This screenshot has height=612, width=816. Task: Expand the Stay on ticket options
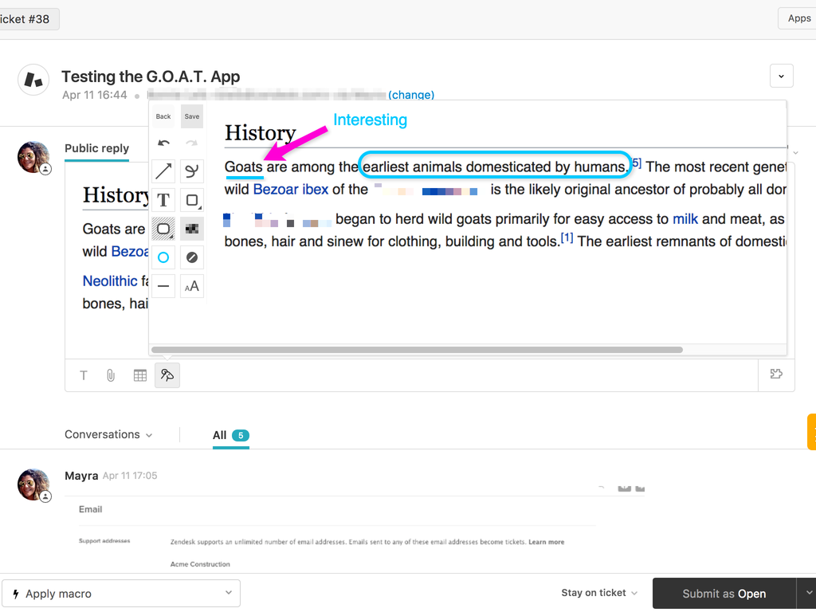coord(599,593)
